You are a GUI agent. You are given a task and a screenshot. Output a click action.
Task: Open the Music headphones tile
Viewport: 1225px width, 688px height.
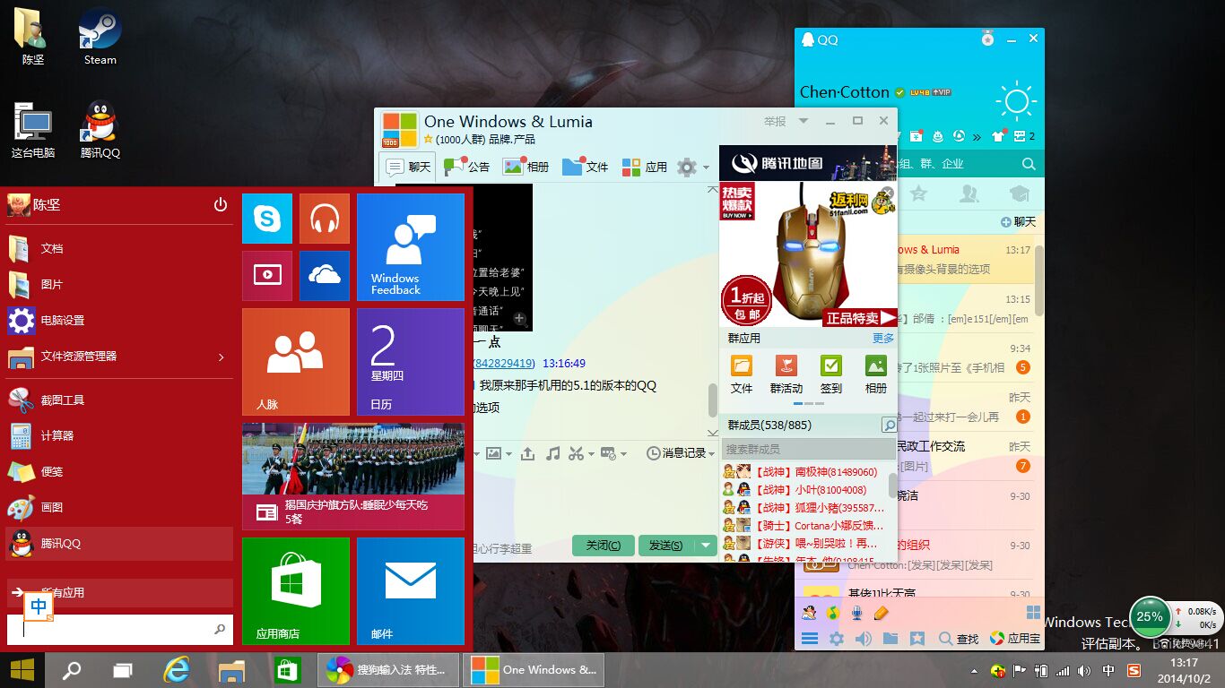[325, 219]
